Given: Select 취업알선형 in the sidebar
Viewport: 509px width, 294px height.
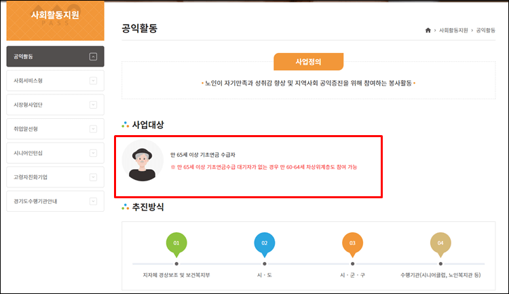Looking at the screenshot, I should [55, 129].
